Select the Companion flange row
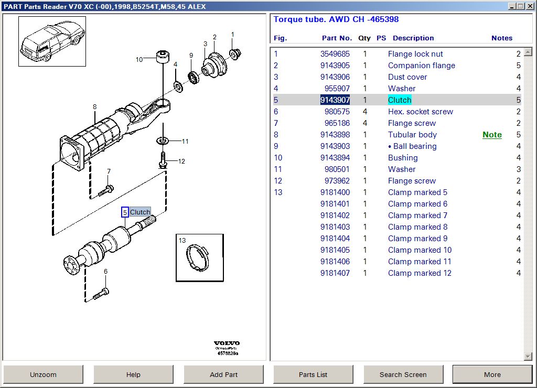This screenshot has height=388, width=537. click(398, 66)
